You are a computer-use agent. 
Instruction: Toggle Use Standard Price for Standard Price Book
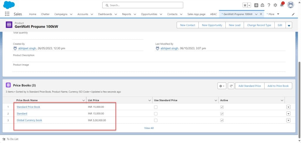click(x=156, y=107)
